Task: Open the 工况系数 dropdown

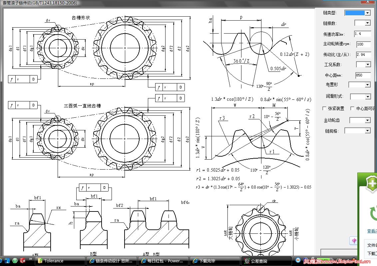Action: point(368,65)
